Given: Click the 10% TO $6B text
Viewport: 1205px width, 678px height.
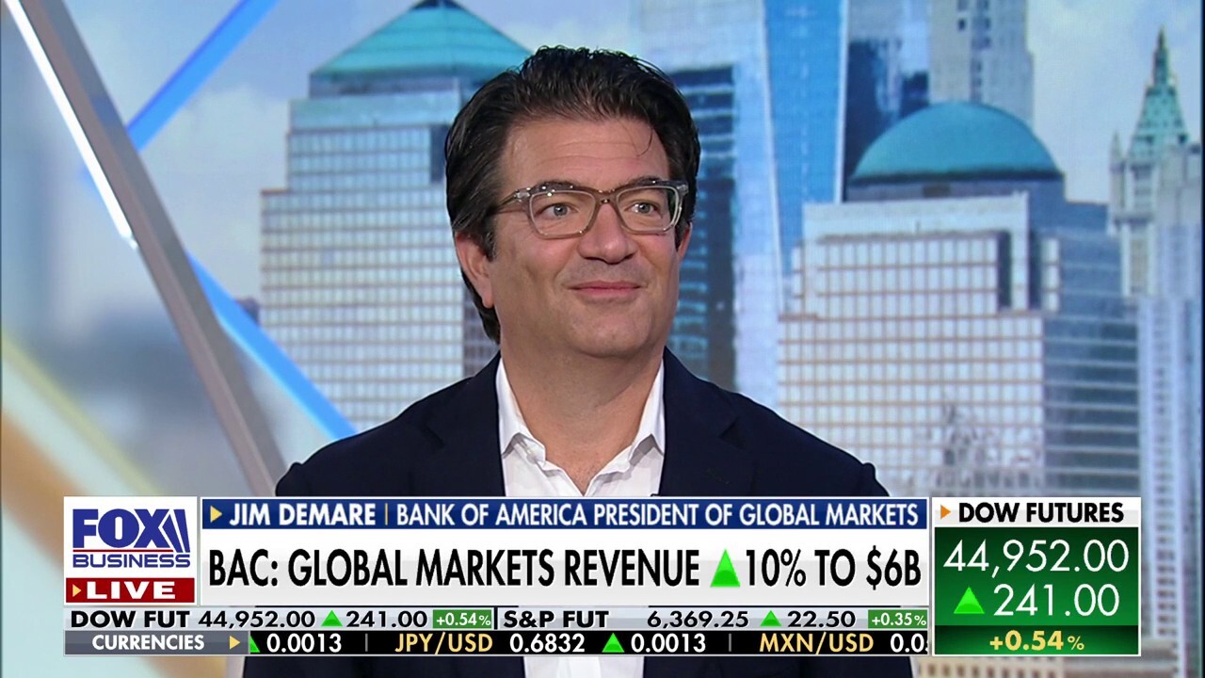Looking at the screenshot, I should [x=832, y=569].
